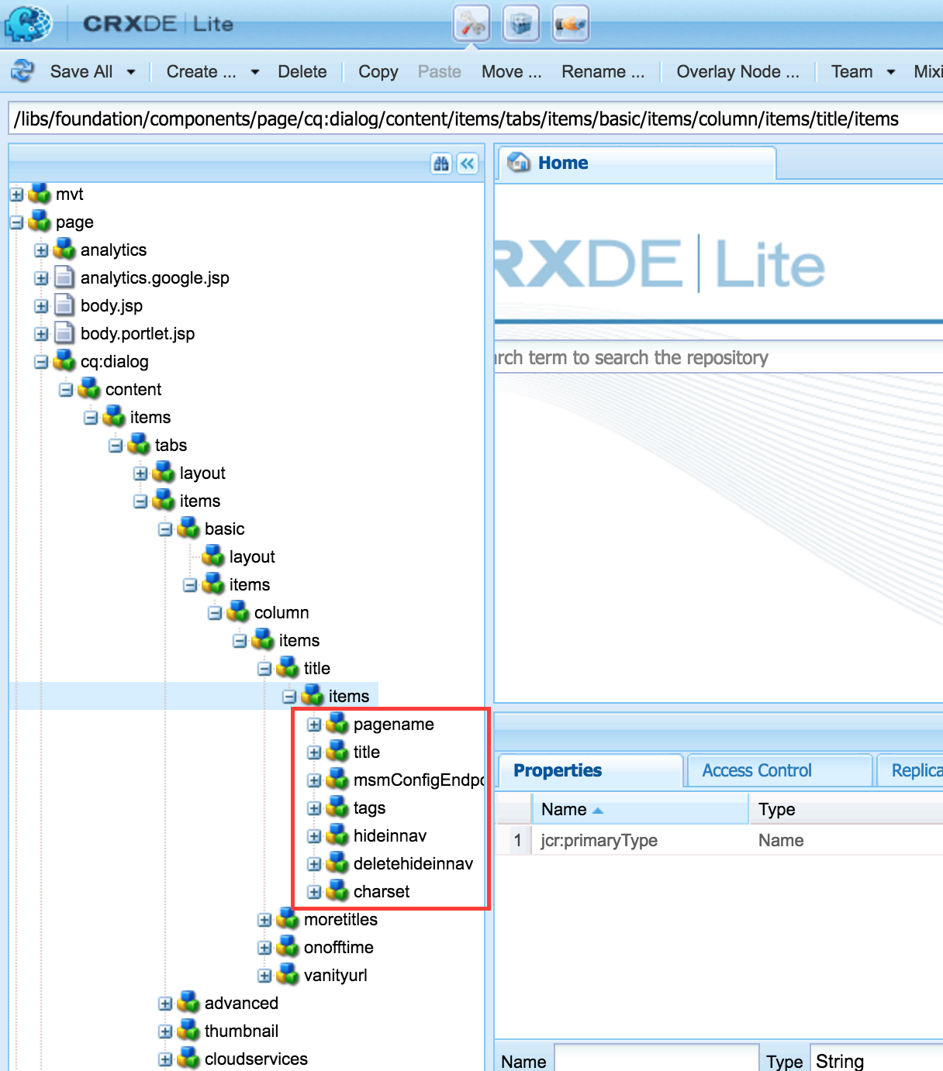The image size is (943, 1071).
Task: Click the body.portlet.jsp file icon
Action: pos(64,333)
